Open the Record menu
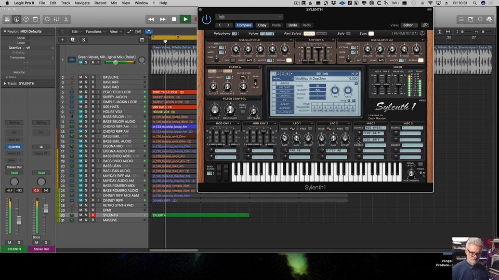499x280 pixels. click(x=100, y=3)
